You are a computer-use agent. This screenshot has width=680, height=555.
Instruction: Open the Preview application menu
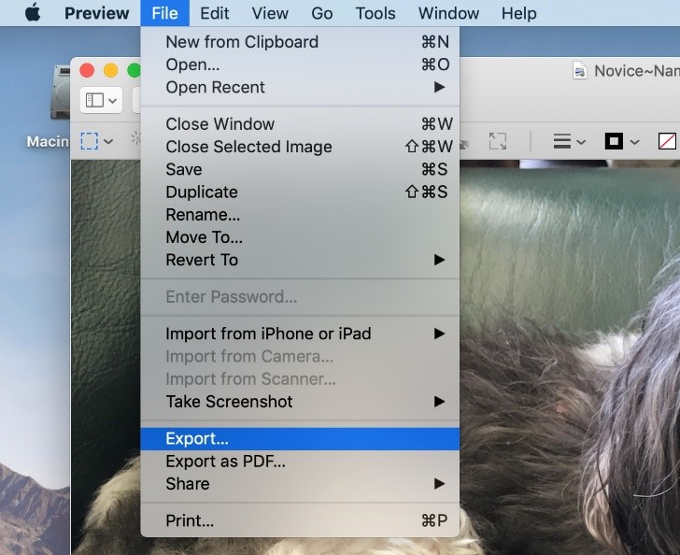[97, 13]
